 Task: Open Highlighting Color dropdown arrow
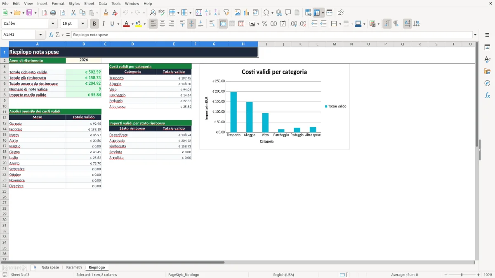144,24
